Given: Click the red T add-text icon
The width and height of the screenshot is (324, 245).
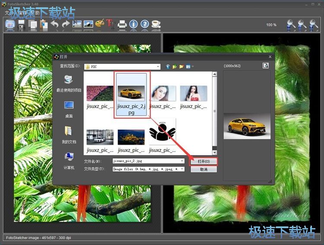Looking at the screenshot, I should [110, 24].
